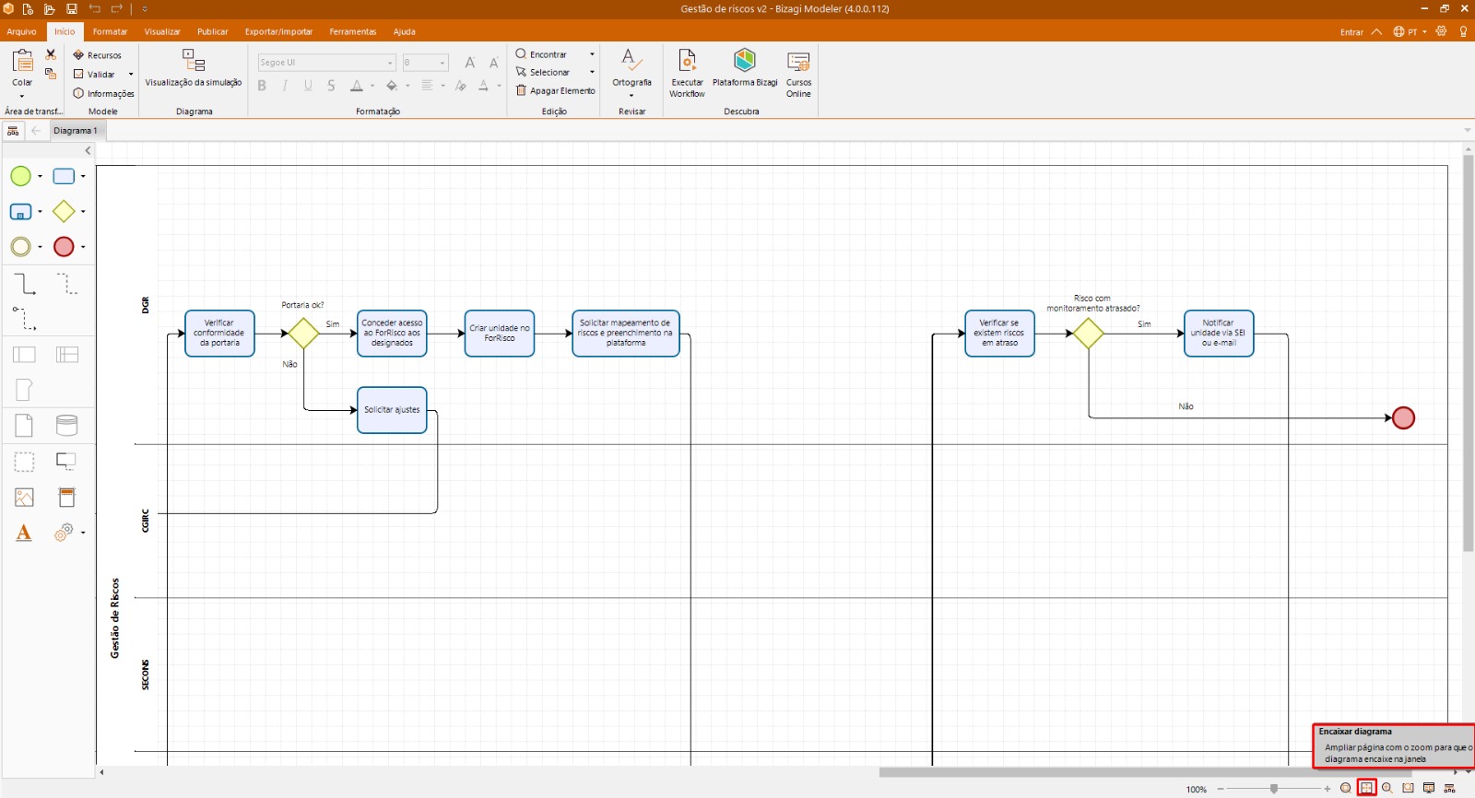Click the zoom slider handle
Viewport: 1475px width, 798px height.
tap(1274, 789)
